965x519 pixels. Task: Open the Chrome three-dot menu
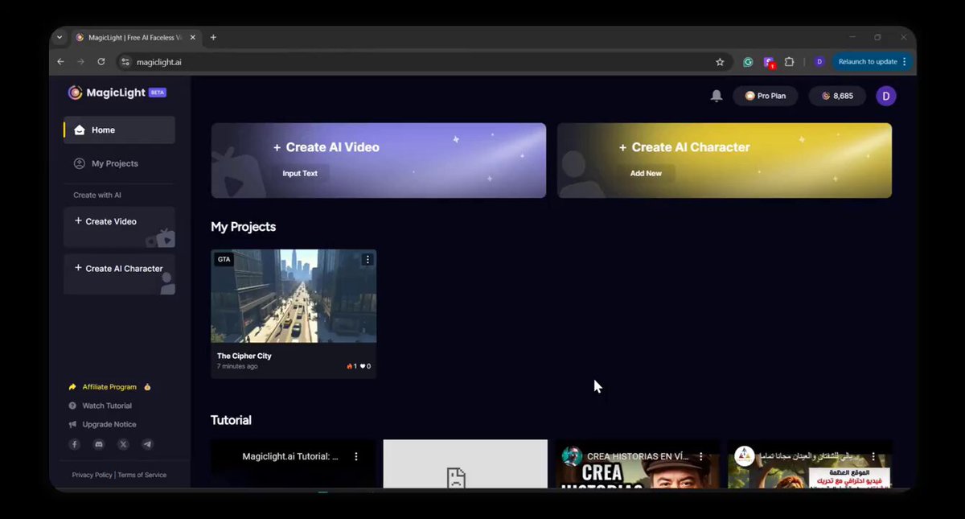point(905,62)
